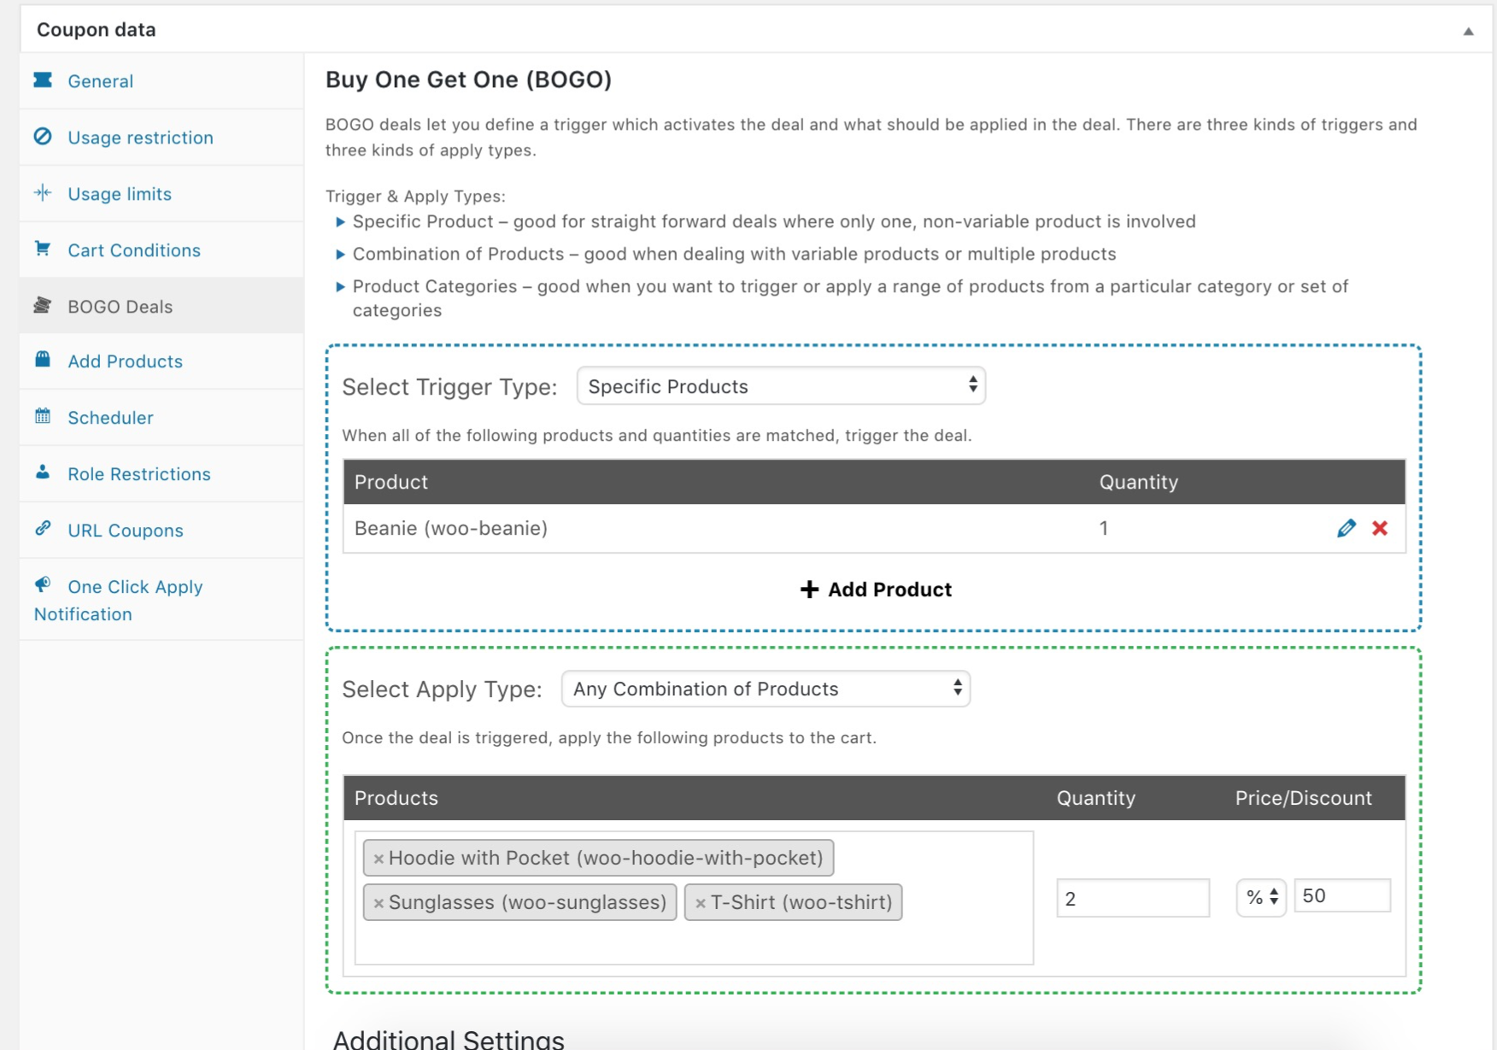The image size is (1497, 1050).
Task: Expand the Specific Product description triangle
Action: (340, 222)
